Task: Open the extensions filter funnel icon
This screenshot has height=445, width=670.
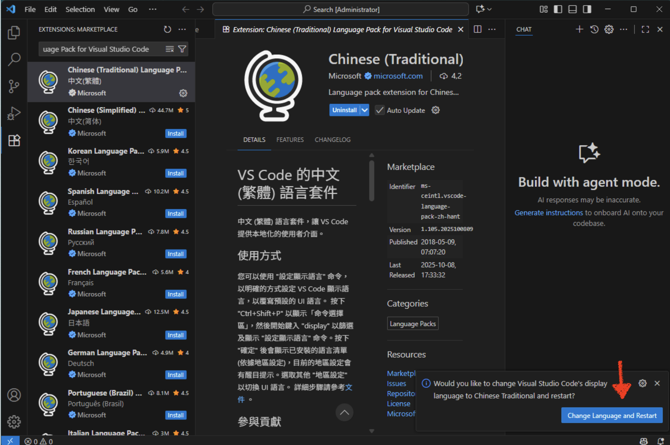Action: 182,49
